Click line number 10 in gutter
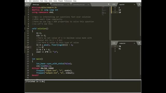This screenshot has width=166, height=93. (x=28, y=29)
